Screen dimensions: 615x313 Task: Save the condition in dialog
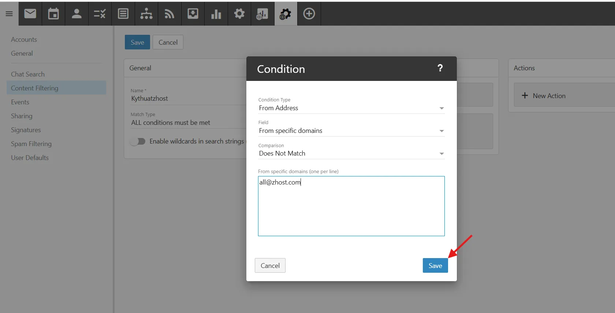tap(435, 265)
